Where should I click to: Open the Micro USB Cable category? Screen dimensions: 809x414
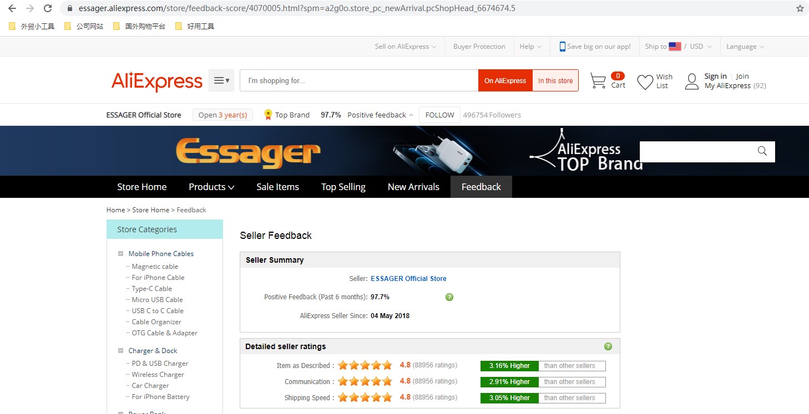tap(157, 300)
